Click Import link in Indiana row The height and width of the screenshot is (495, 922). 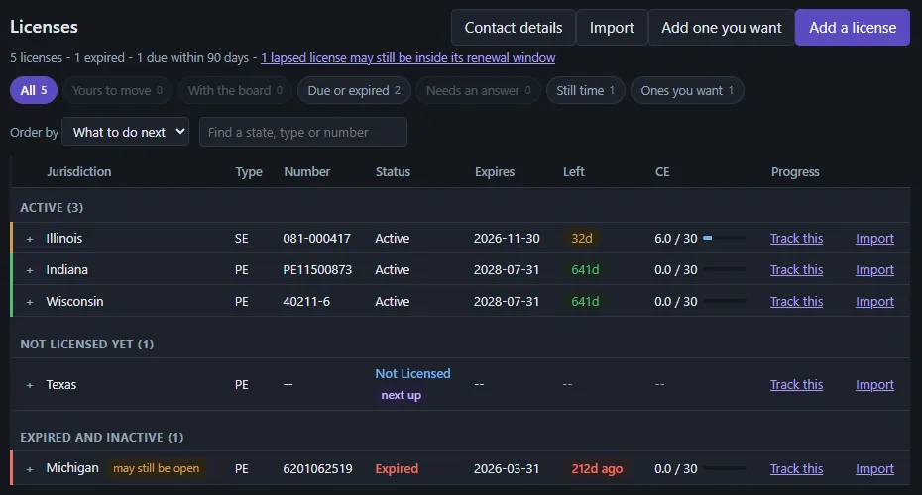pyautogui.click(x=874, y=270)
